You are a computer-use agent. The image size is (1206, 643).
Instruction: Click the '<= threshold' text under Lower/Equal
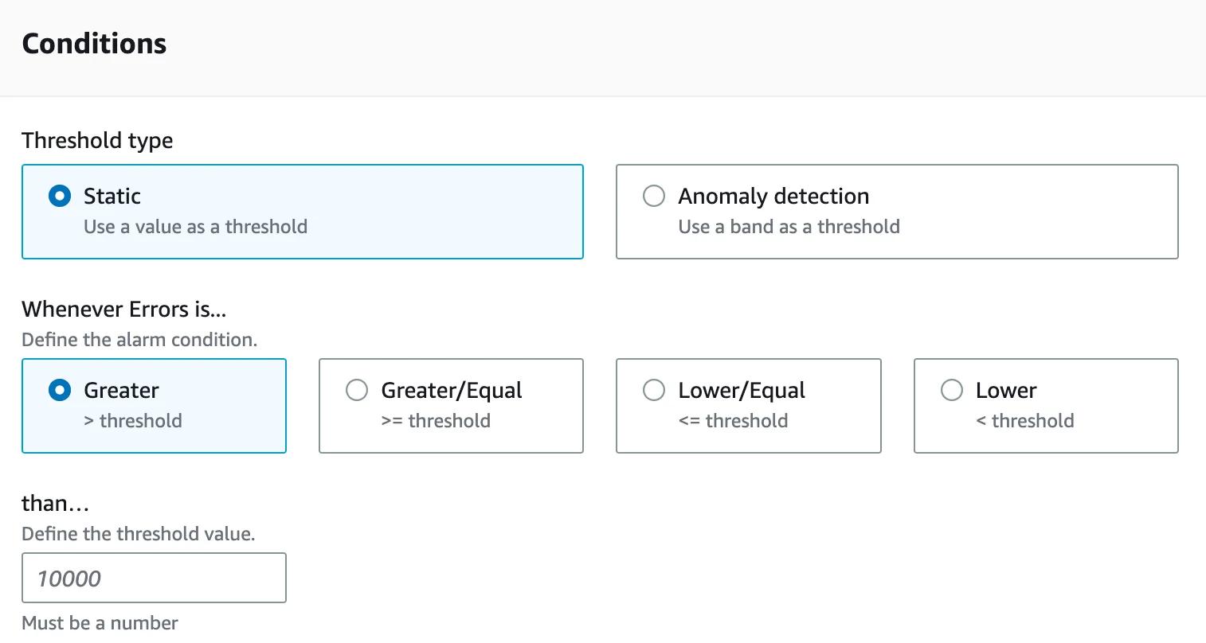point(732,420)
